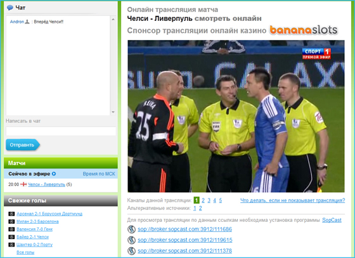Click the play icon next to Сейчас в эфире
The height and width of the screenshot is (258, 355).
click(54, 174)
